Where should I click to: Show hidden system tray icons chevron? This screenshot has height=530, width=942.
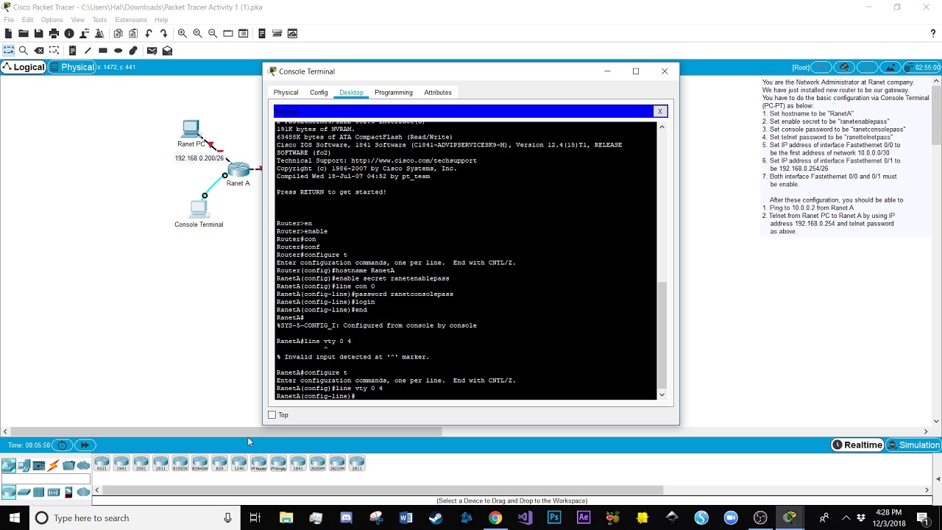pos(846,517)
